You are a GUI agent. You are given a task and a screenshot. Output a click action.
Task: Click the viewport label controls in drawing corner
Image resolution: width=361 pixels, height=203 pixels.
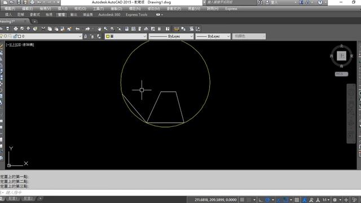tap(20, 45)
